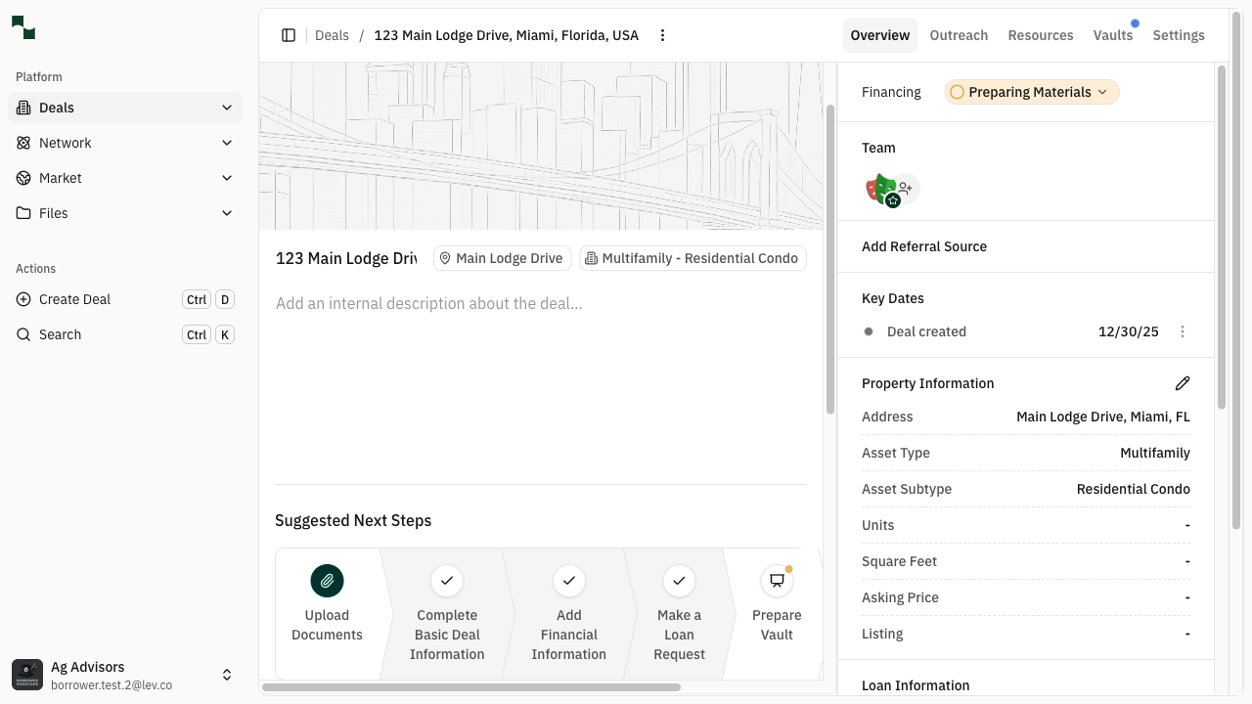The image size is (1252, 704).
Task: Select the Upload Documents step icon
Action: click(x=327, y=581)
